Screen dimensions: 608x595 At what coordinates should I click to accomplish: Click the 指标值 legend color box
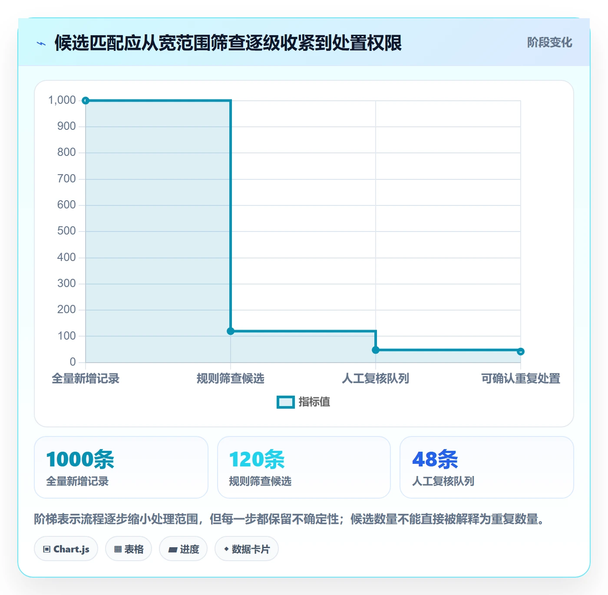(286, 402)
